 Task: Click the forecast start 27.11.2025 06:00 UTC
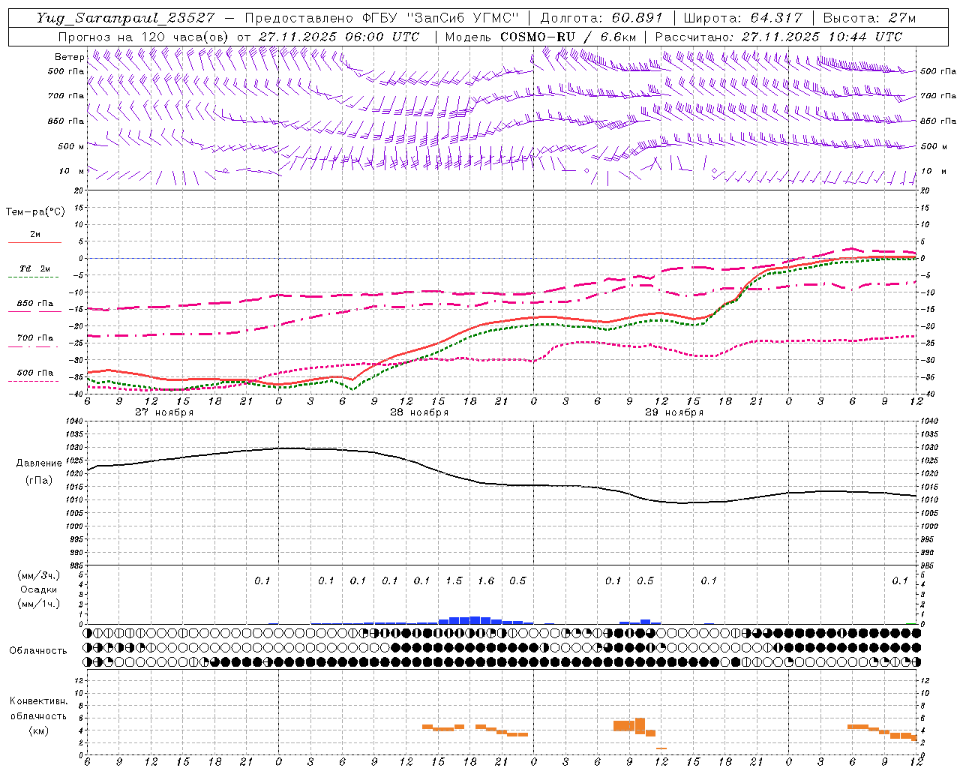pos(339,37)
